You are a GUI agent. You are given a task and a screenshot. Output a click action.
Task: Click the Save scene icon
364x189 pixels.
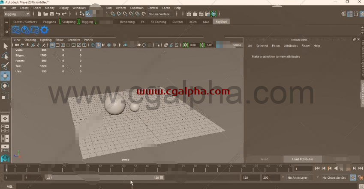click(x=51, y=14)
